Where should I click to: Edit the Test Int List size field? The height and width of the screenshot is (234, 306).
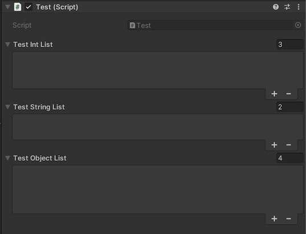[290, 44]
